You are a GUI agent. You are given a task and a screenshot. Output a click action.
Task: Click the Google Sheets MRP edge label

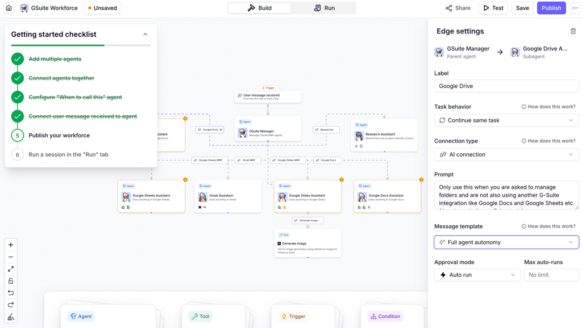(210, 160)
